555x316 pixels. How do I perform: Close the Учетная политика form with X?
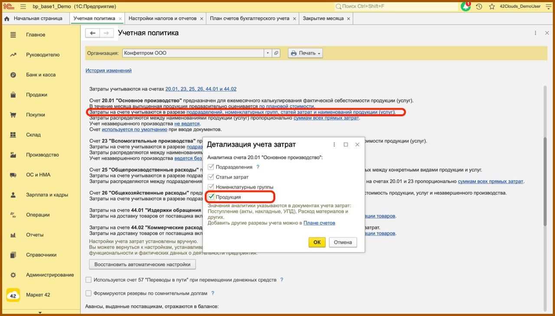pyautogui.click(x=547, y=33)
